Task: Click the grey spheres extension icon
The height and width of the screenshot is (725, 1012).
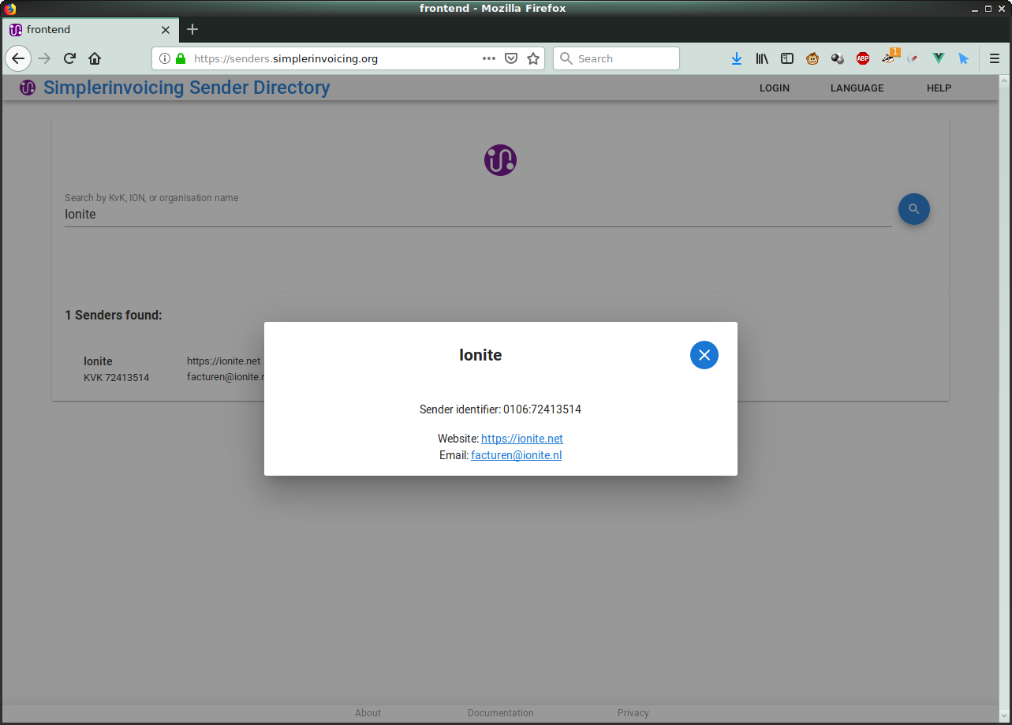Action: [838, 58]
